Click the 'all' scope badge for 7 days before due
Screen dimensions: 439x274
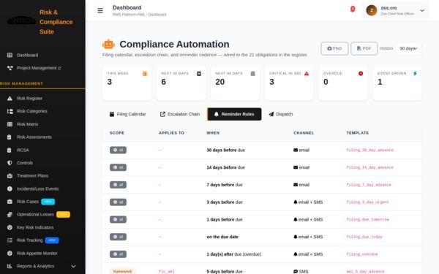[x=118, y=185]
